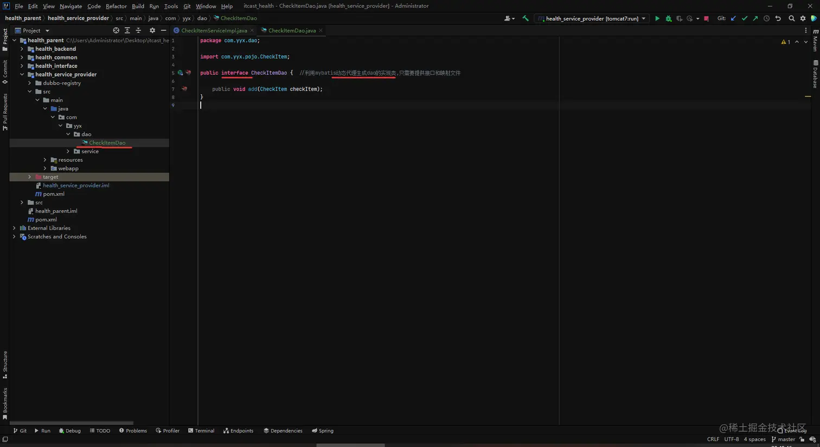Open editor tabs more-options menu
This screenshot has height=447, width=820.
(806, 30)
